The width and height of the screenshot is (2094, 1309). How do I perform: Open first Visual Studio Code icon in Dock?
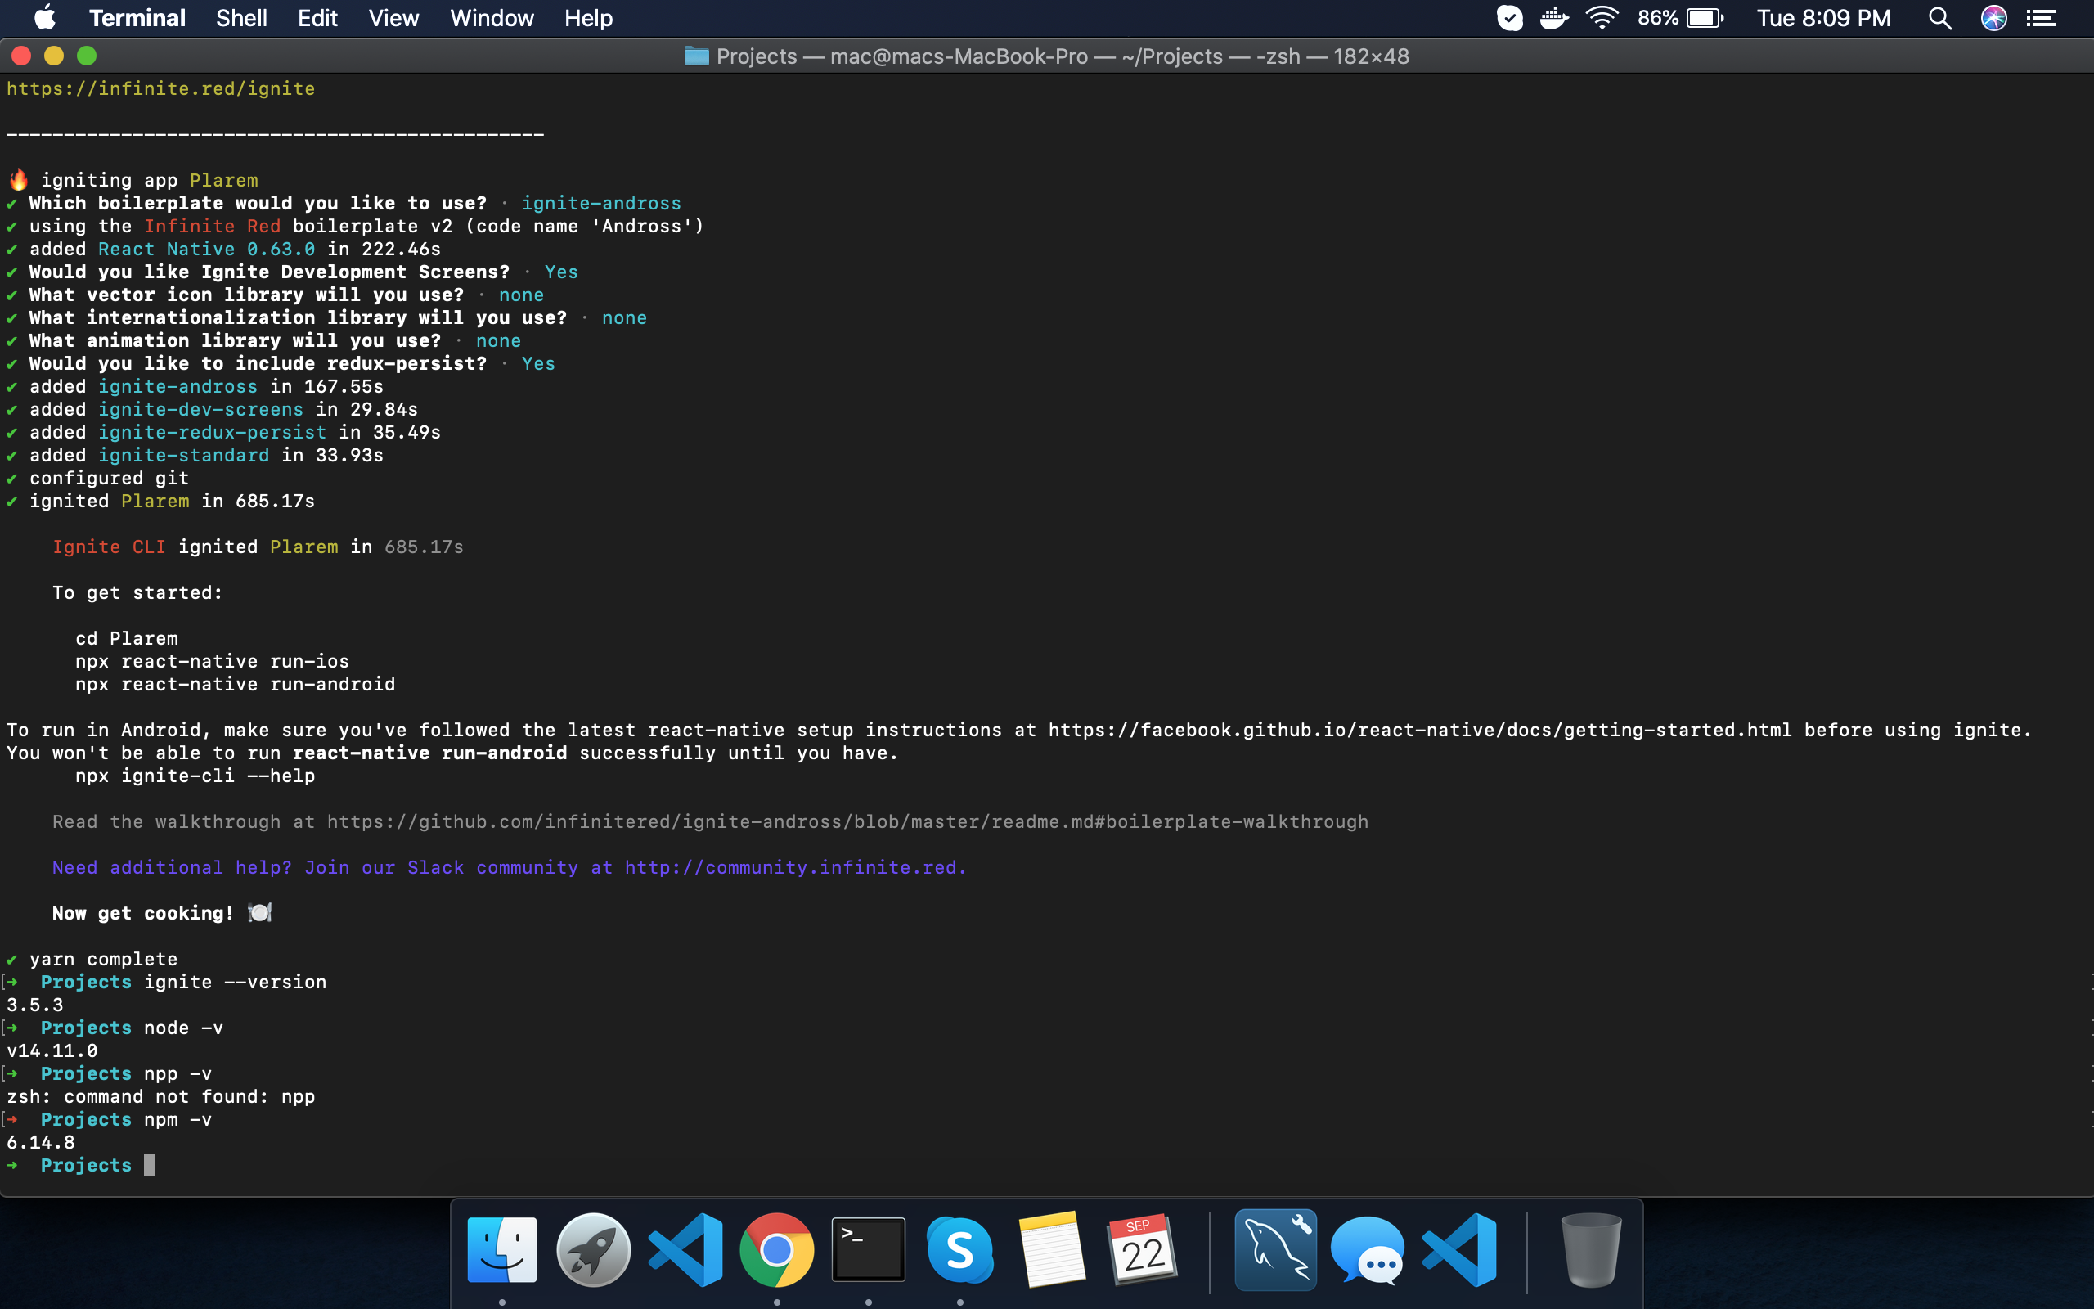tap(685, 1249)
